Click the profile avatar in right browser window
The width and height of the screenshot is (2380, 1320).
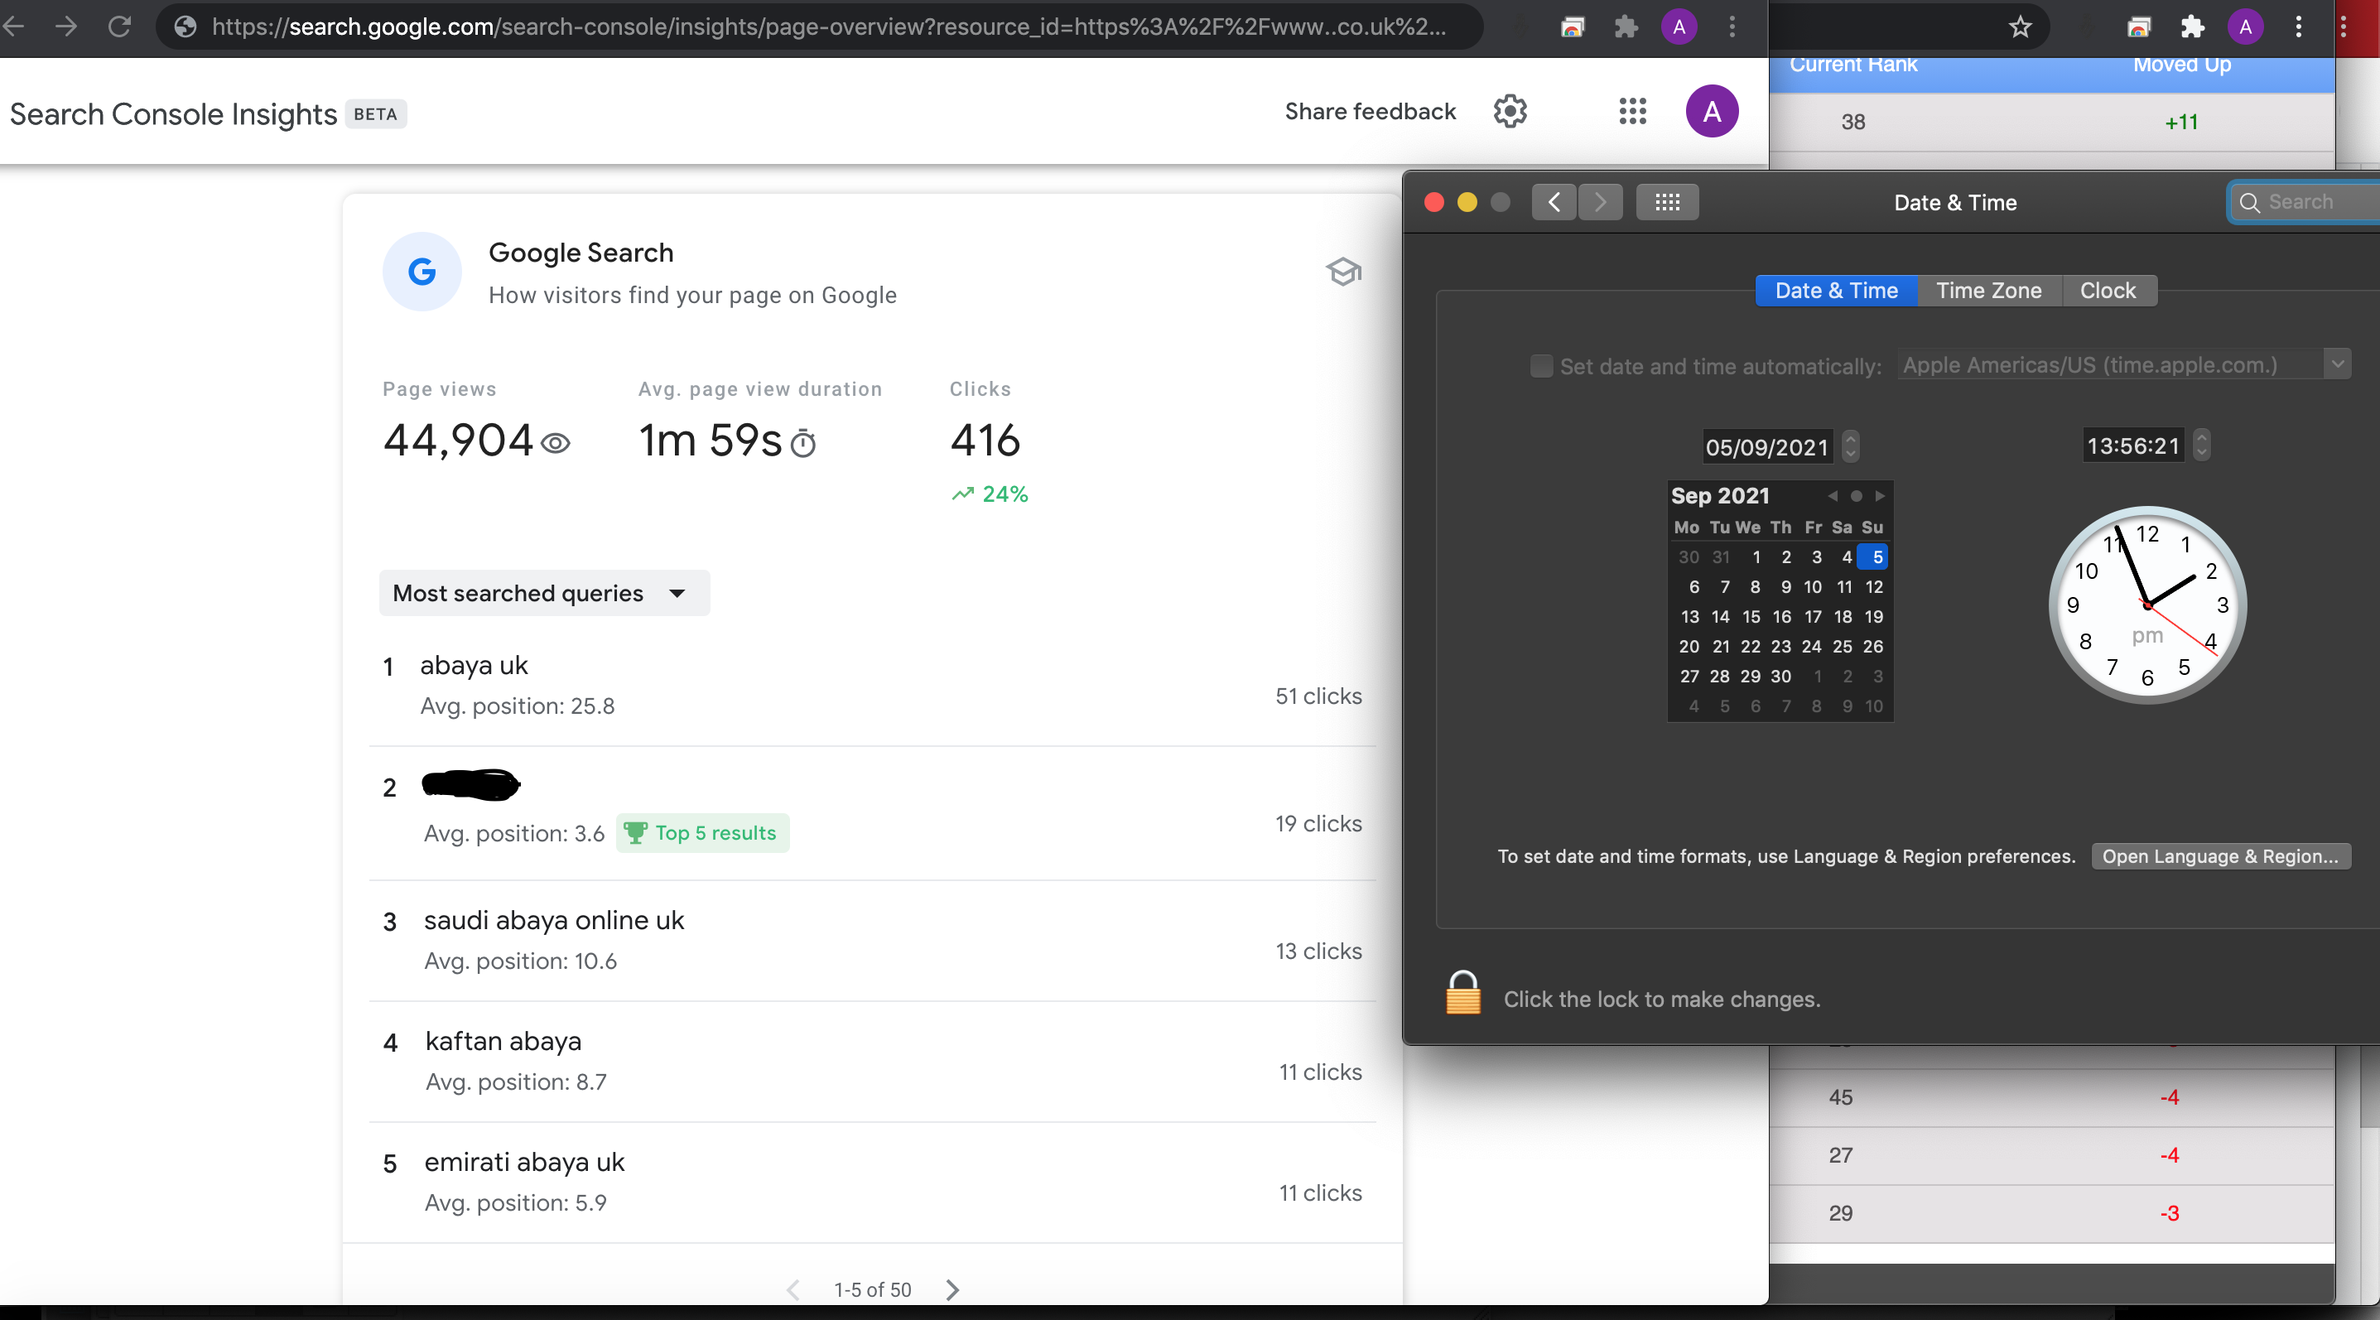(2245, 26)
